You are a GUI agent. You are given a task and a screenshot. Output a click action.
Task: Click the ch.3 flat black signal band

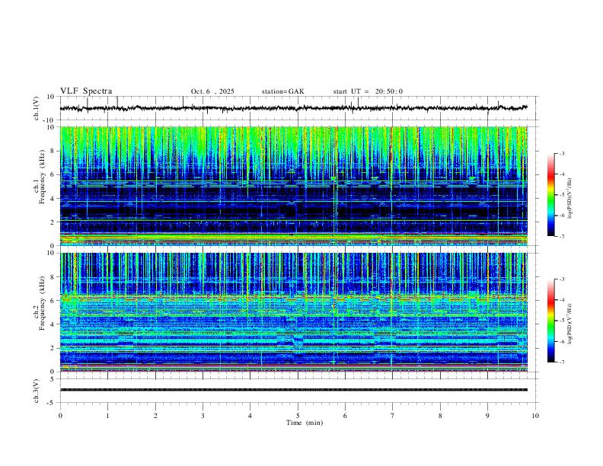(x=294, y=390)
